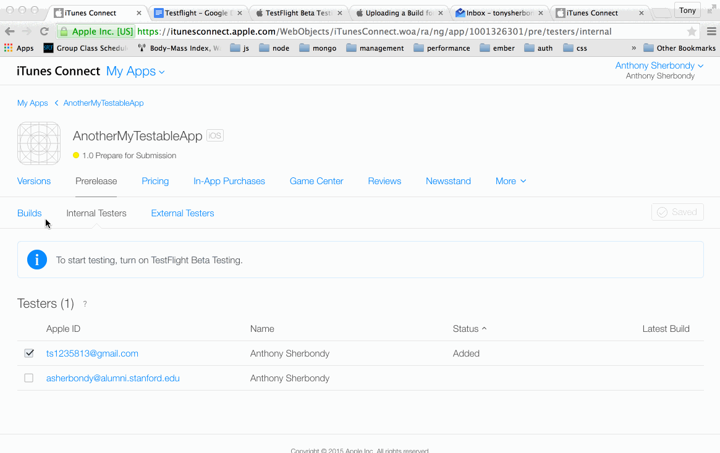Go to In-App Purchases tab
The height and width of the screenshot is (453, 720).
(229, 181)
